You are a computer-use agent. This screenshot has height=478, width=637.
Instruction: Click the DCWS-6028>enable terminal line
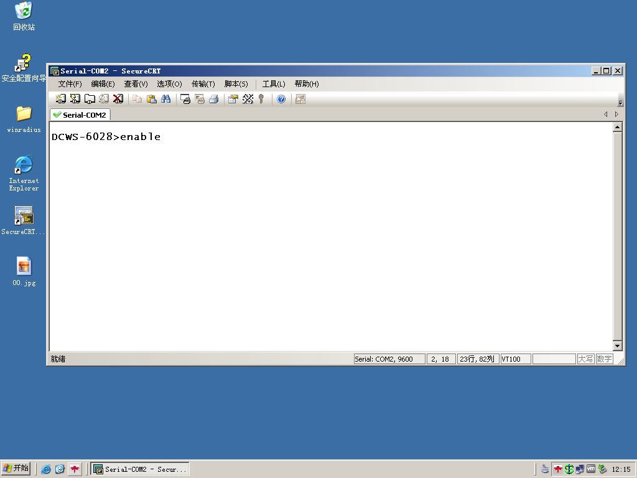[x=106, y=136]
